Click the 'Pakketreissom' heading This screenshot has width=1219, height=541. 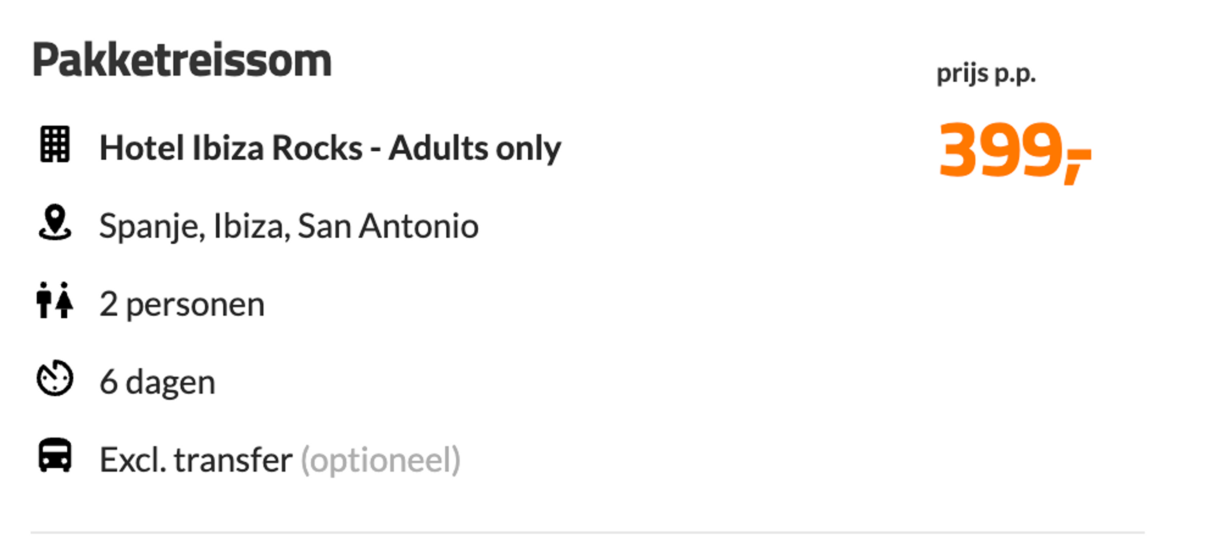(x=182, y=60)
